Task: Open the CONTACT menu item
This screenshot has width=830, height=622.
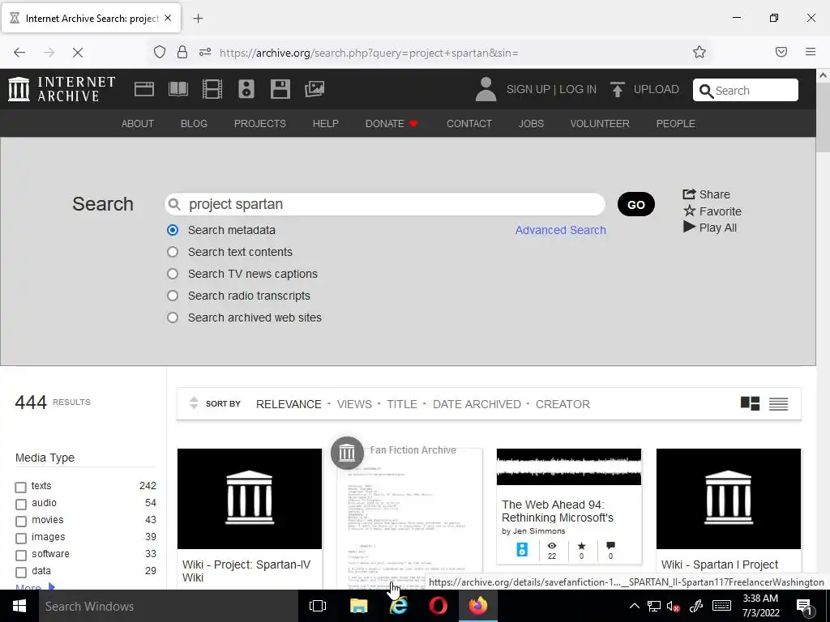Action: coord(469,123)
